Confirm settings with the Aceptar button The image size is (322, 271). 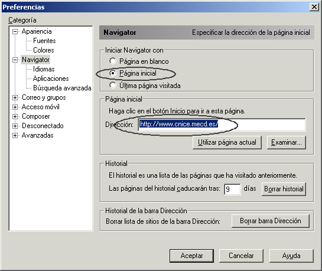click(191, 256)
